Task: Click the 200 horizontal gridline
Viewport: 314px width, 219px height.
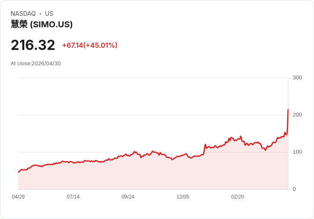Action: 153,115
